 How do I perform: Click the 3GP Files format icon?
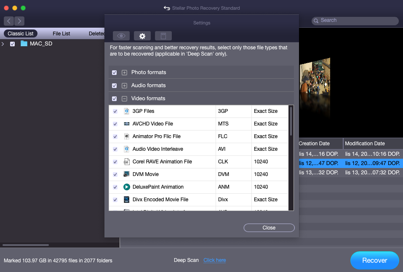click(x=126, y=111)
